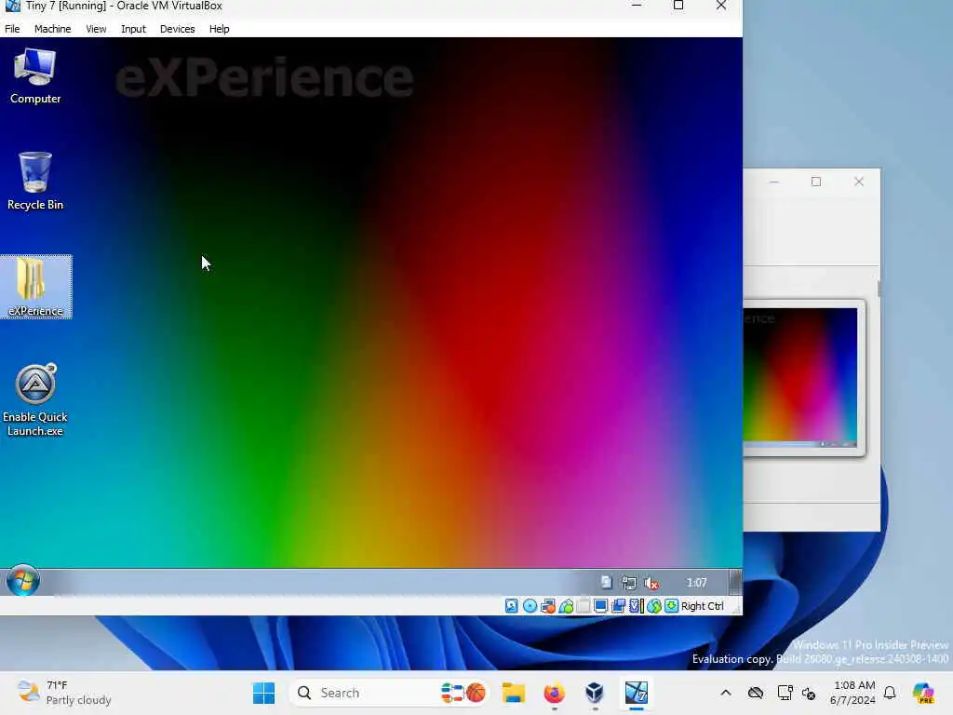The height and width of the screenshot is (715, 953).
Task: Click the crossed-out cloud tray icon
Action: click(x=756, y=693)
